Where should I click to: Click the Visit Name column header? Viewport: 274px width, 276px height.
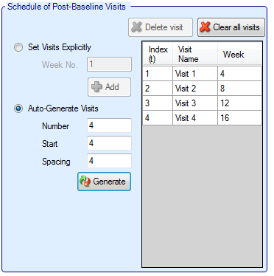click(195, 54)
